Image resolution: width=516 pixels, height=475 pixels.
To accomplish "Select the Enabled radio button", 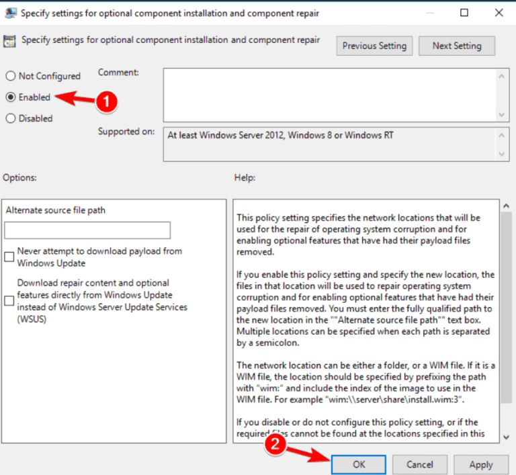I will 11,97.
